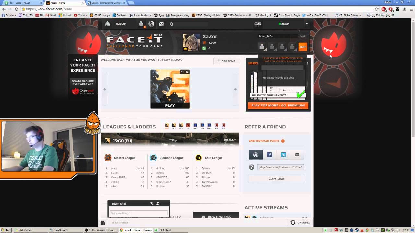The height and width of the screenshot is (233, 415).
Task: Open the globe icon in Faceit top bar
Action: 151,24
